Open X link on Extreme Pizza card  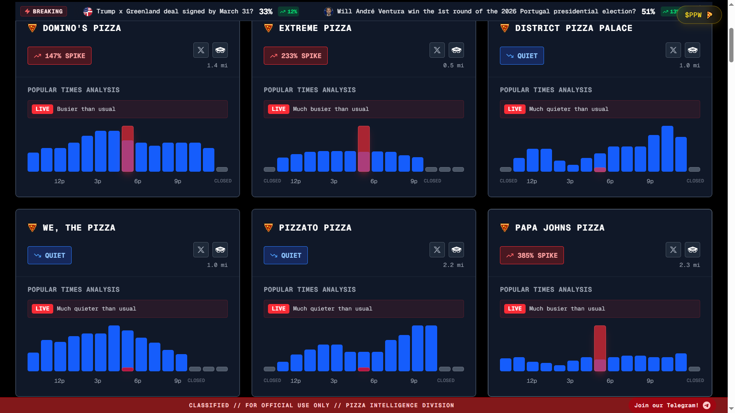click(x=437, y=50)
